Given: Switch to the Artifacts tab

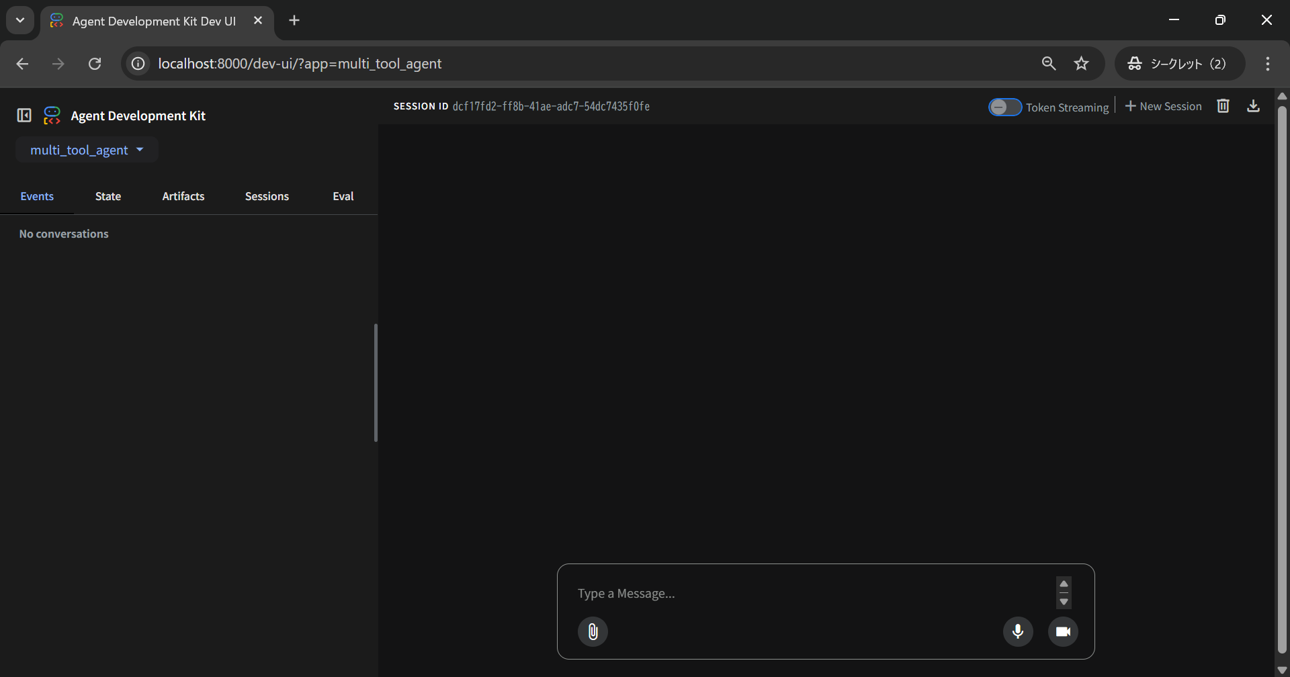Looking at the screenshot, I should 183,195.
